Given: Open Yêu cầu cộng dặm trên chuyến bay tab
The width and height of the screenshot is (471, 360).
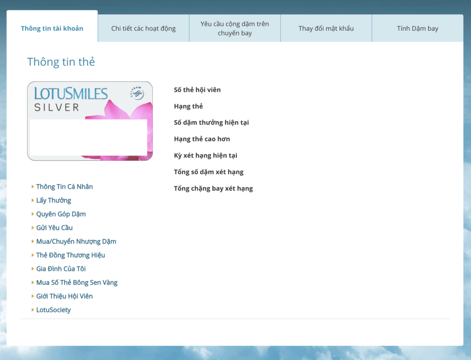Looking at the screenshot, I should pos(235,28).
